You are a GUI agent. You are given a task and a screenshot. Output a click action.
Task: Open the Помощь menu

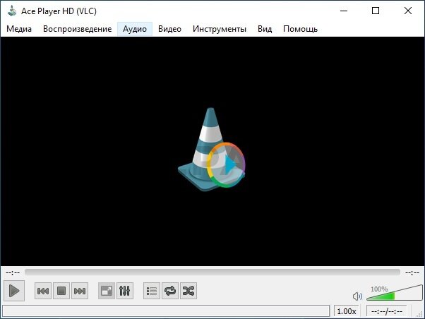point(300,29)
